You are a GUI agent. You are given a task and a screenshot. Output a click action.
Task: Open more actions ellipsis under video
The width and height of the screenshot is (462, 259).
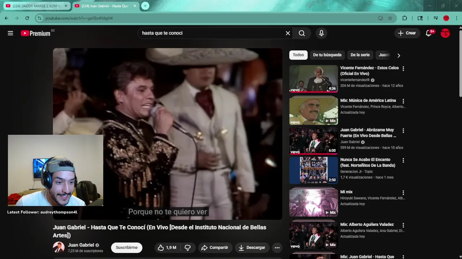[277, 247]
